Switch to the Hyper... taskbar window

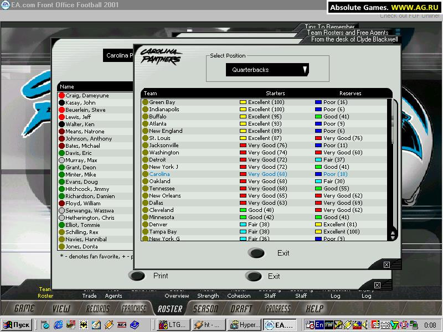[x=244, y=325]
